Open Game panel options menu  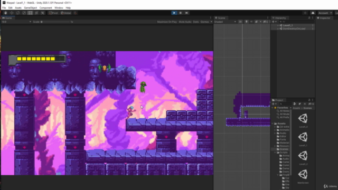pos(211,18)
